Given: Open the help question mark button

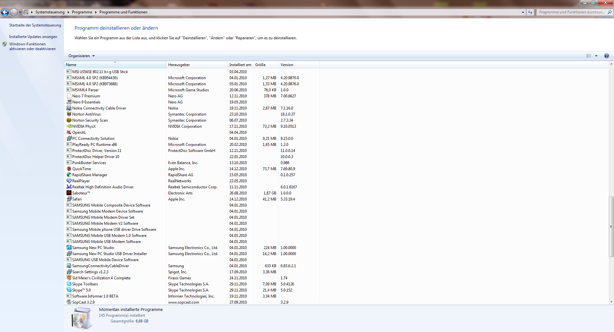Looking at the screenshot, I should [606, 56].
